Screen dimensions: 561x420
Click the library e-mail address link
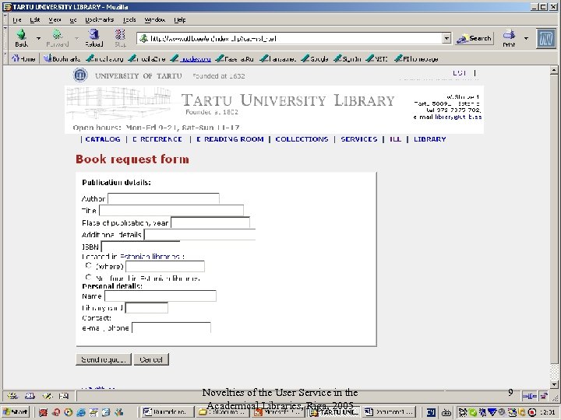pos(458,117)
